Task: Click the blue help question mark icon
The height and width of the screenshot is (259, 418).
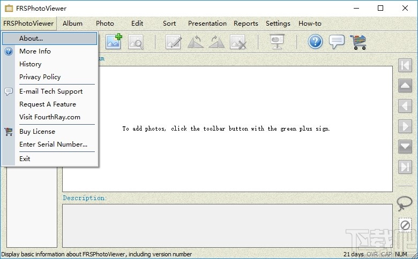Action: [x=315, y=42]
